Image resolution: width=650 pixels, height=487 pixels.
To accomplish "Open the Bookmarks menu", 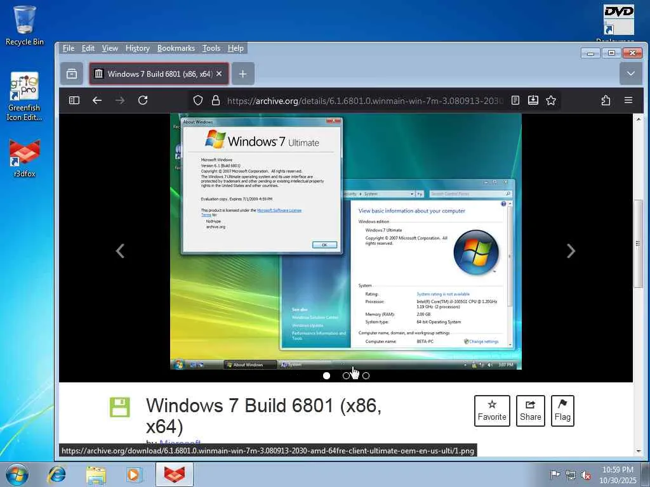I will coord(176,48).
